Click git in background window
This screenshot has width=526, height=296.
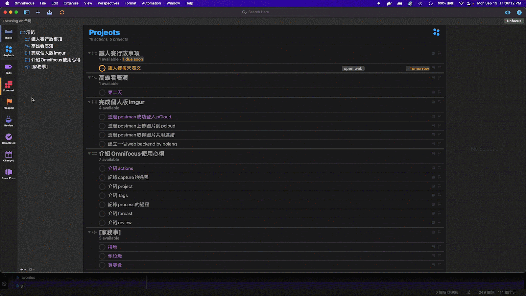[x=22, y=286]
